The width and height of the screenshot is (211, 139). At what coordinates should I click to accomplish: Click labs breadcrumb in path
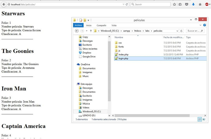tap(147, 31)
